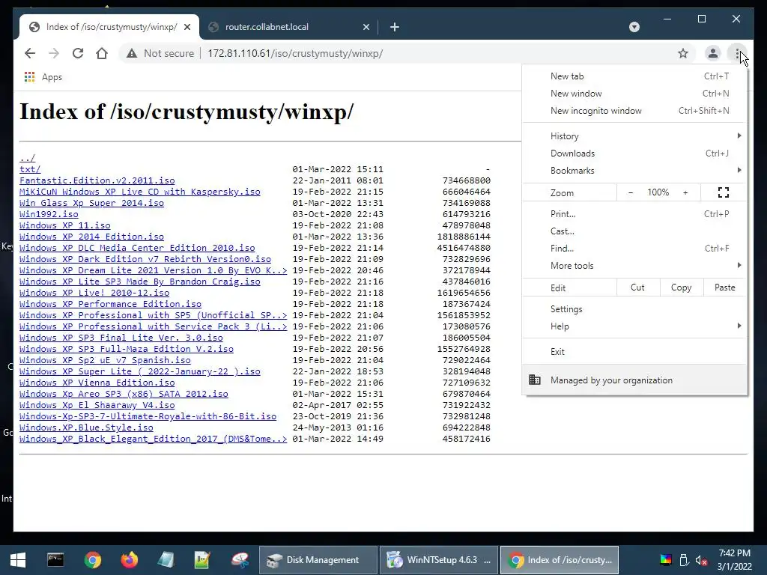767x575 pixels.
Task: Expand the History submenu
Action: [x=634, y=136]
